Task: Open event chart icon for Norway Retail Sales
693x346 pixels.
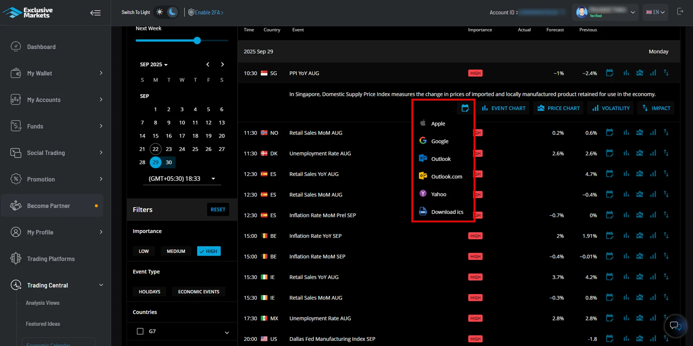Action: click(x=626, y=133)
